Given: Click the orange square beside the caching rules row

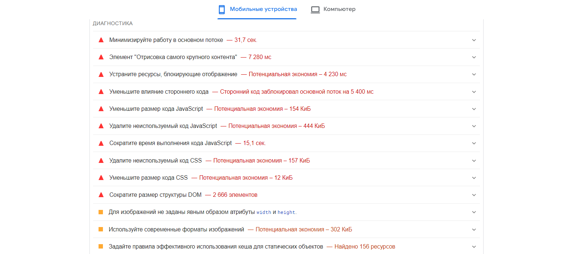Looking at the screenshot, I should coord(101,246).
